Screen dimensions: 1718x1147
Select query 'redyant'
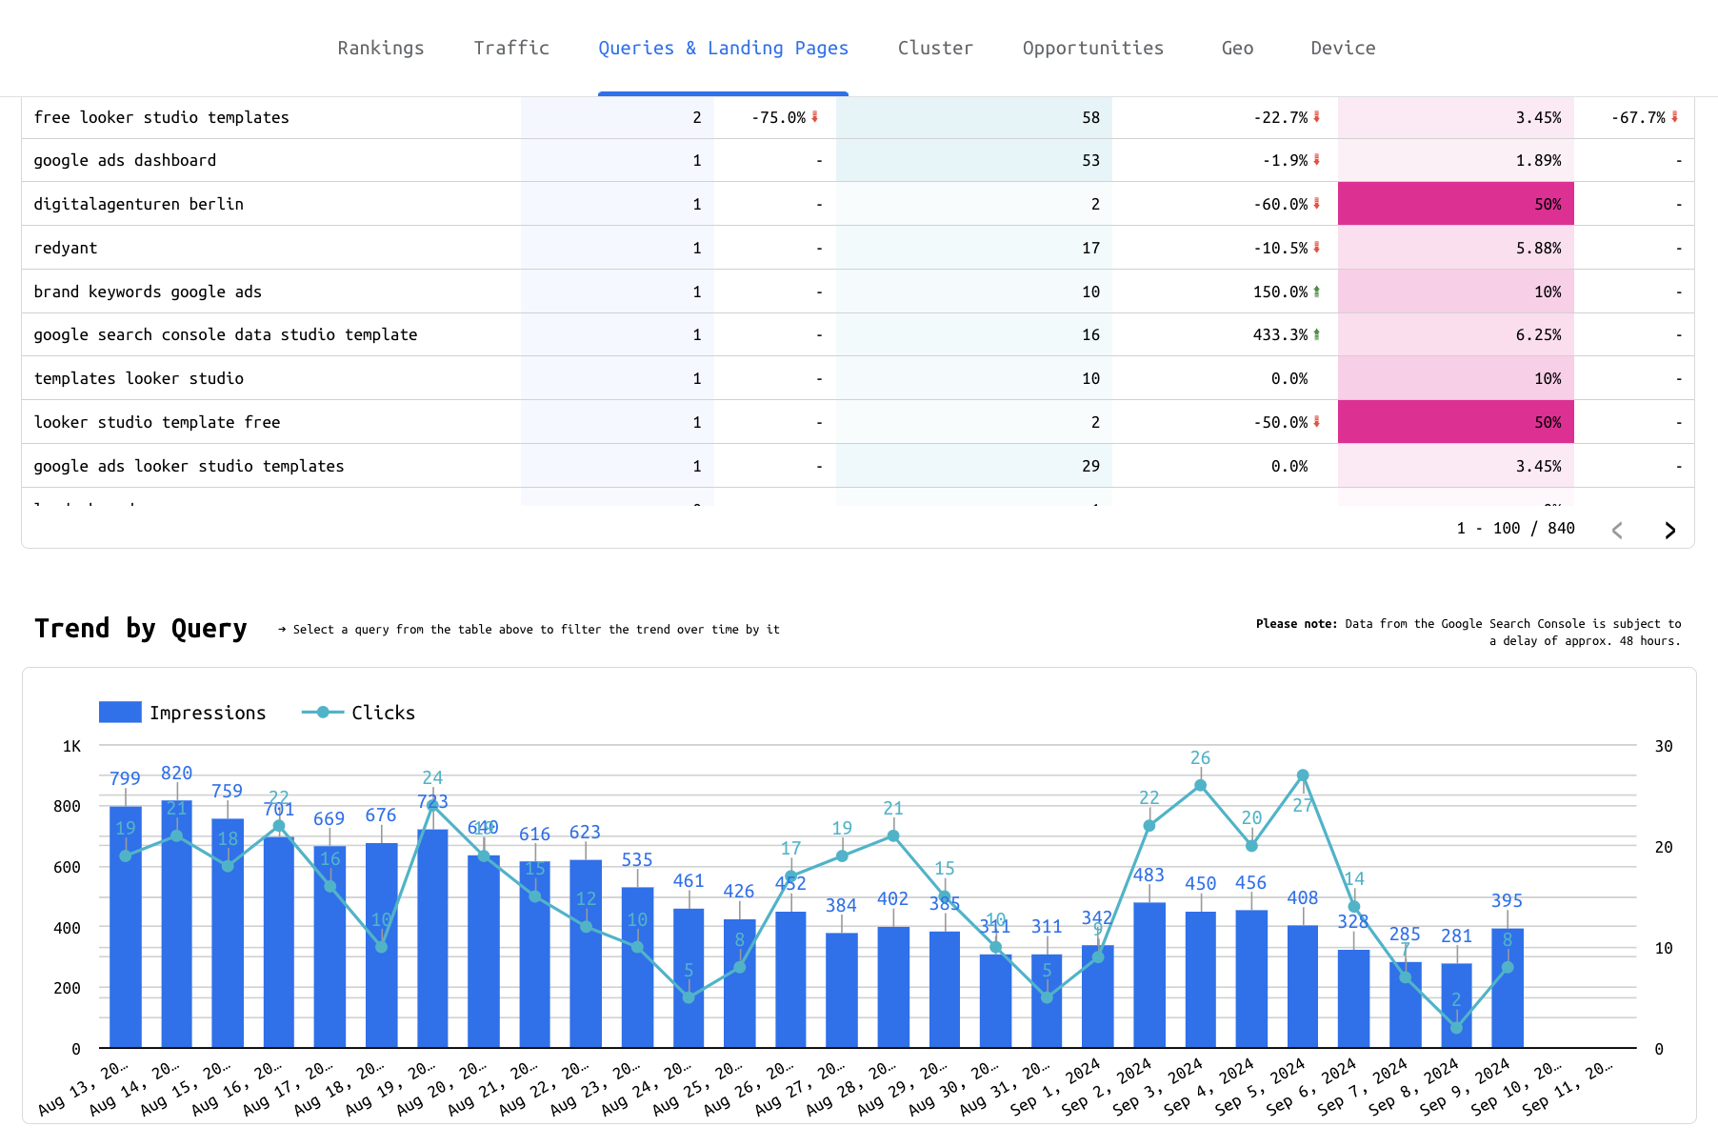(x=65, y=248)
